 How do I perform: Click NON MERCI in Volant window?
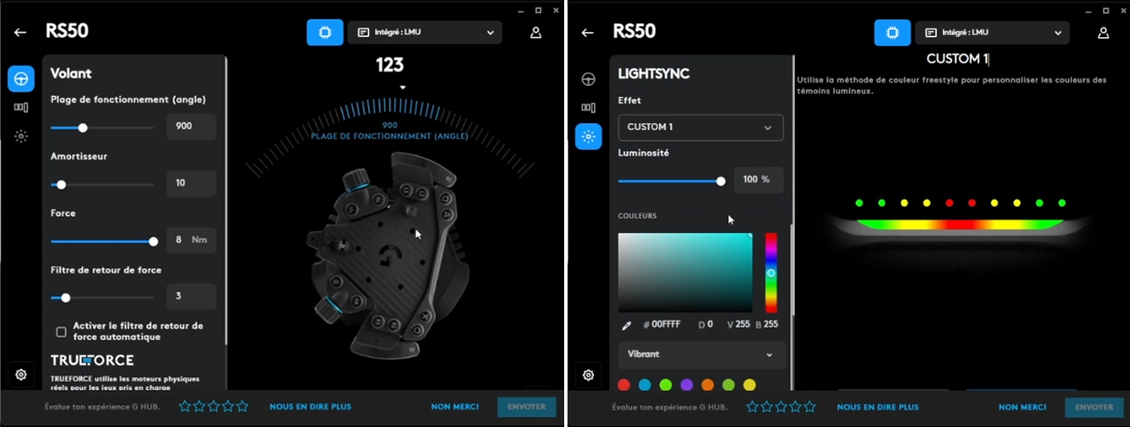(455, 406)
